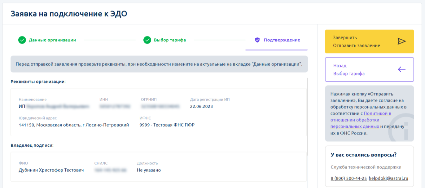The image size is (425, 188).
Task: Click green checkmark beside Выбор тарифа
Action: pyautogui.click(x=147, y=40)
